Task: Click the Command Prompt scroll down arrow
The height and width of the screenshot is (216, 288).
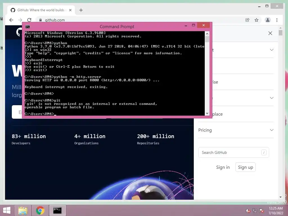Action: (x=207, y=113)
